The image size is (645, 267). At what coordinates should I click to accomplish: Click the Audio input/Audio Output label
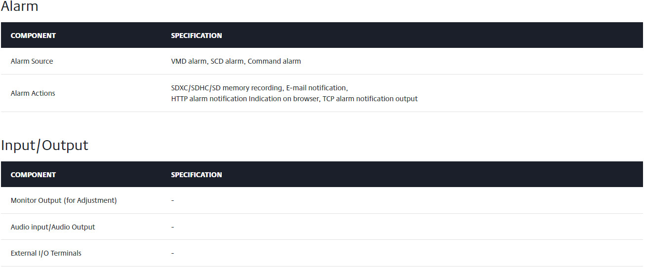point(53,227)
